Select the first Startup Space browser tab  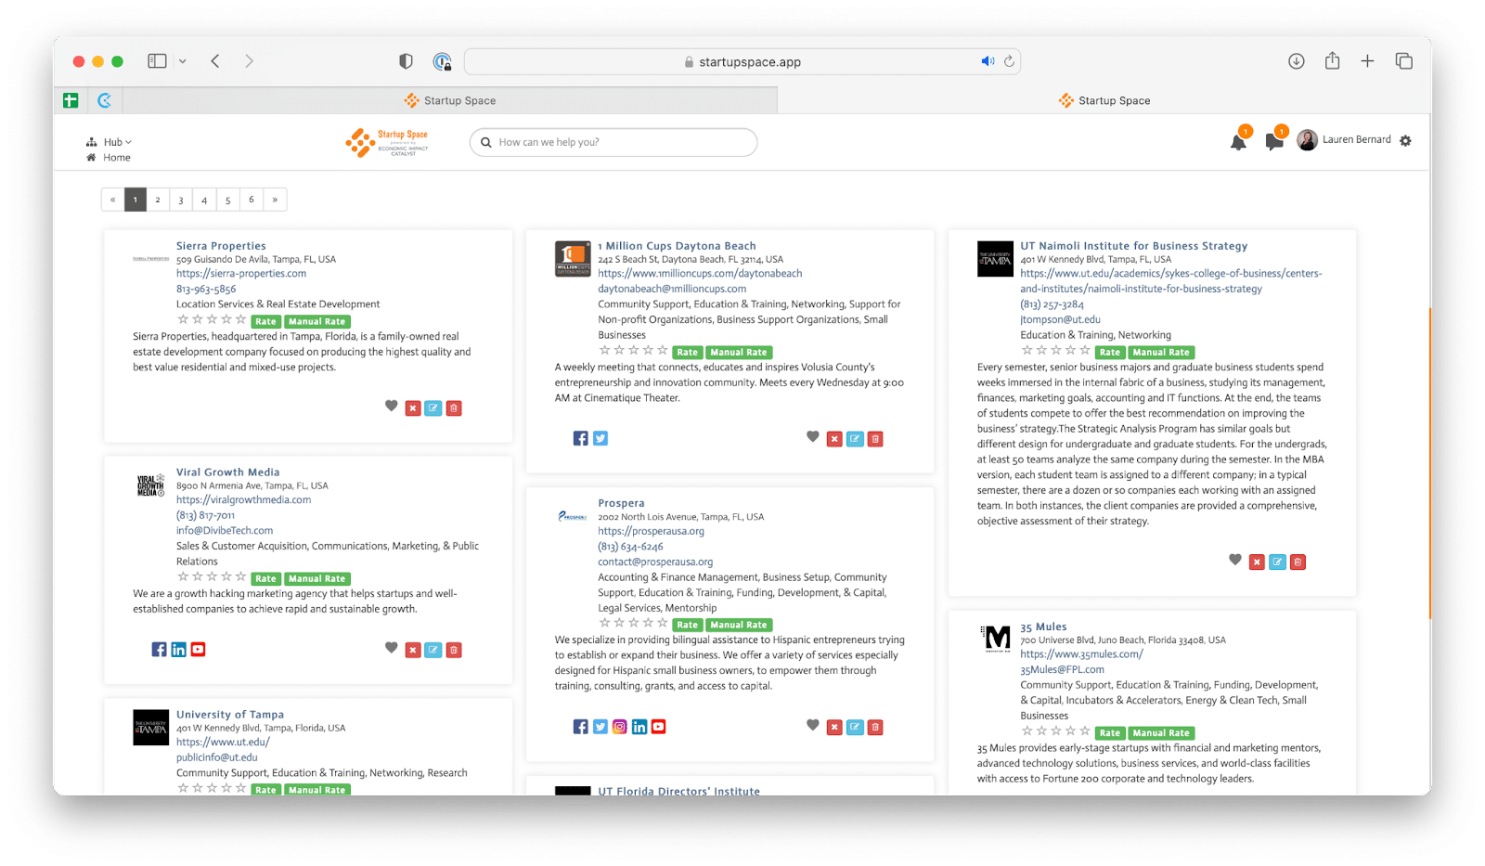450,100
